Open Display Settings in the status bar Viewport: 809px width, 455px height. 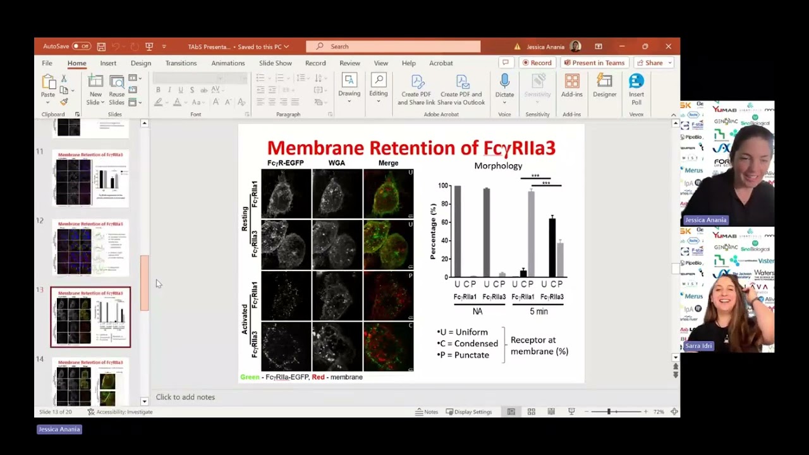click(469, 412)
